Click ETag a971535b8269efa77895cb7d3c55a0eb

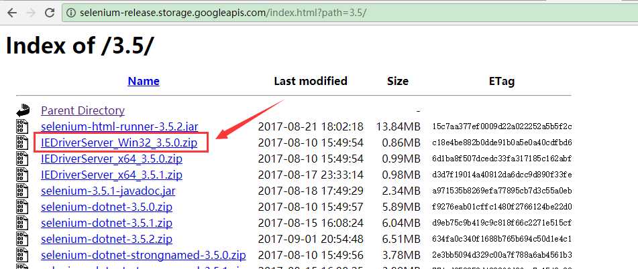(502, 191)
